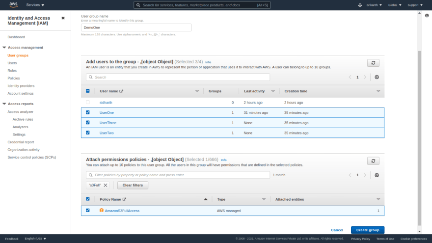This screenshot has height=243, width=432.
Task: Open Users in sidebar
Action: [12, 63]
